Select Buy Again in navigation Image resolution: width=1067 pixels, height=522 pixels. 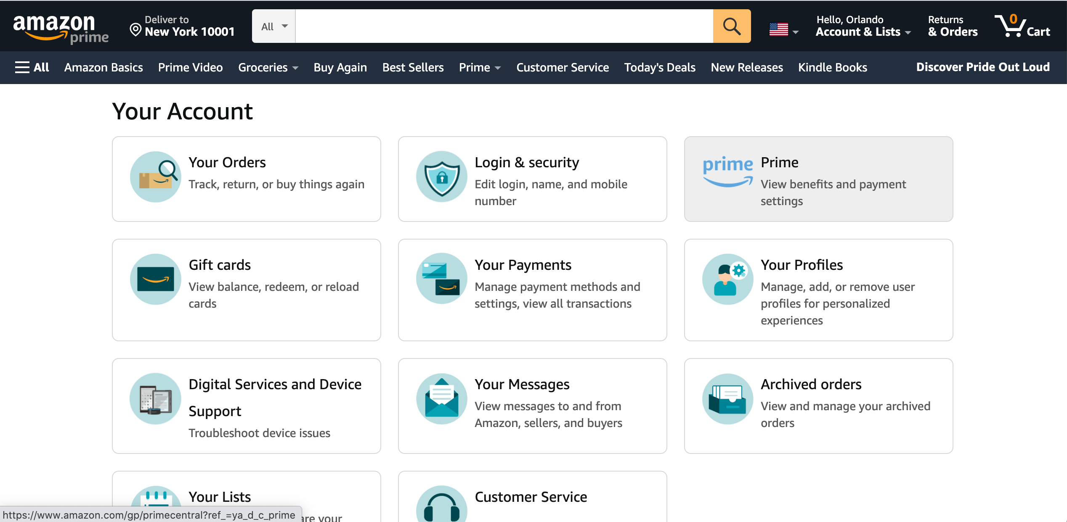340,67
